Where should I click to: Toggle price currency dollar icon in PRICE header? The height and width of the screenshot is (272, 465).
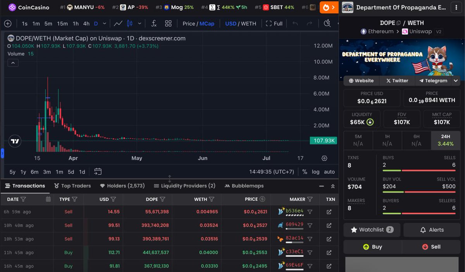pyautogui.click(x=262, y=199)
